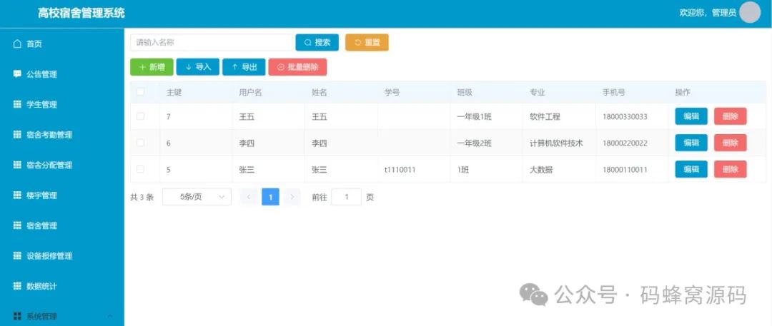The image size is (772, 326).
Task: Open 数据统计 menu item
Action: (62, 286)
